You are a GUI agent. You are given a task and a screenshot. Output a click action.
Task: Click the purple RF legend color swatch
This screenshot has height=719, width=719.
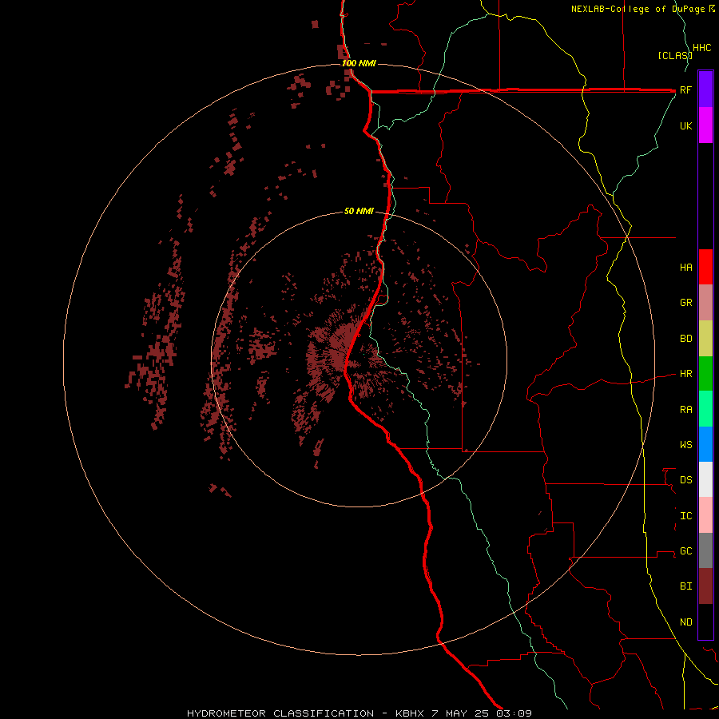(705, 89)
